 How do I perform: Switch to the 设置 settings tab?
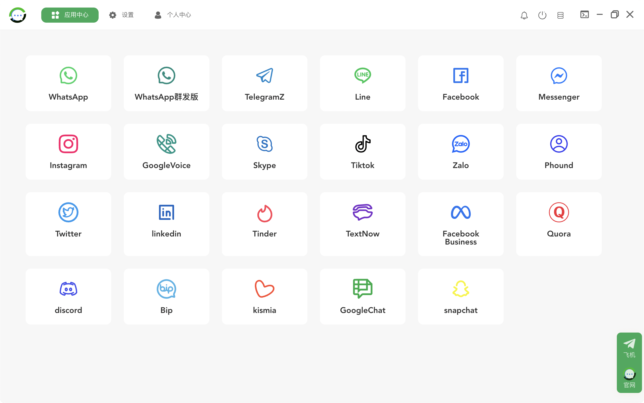tap(122, 15)
